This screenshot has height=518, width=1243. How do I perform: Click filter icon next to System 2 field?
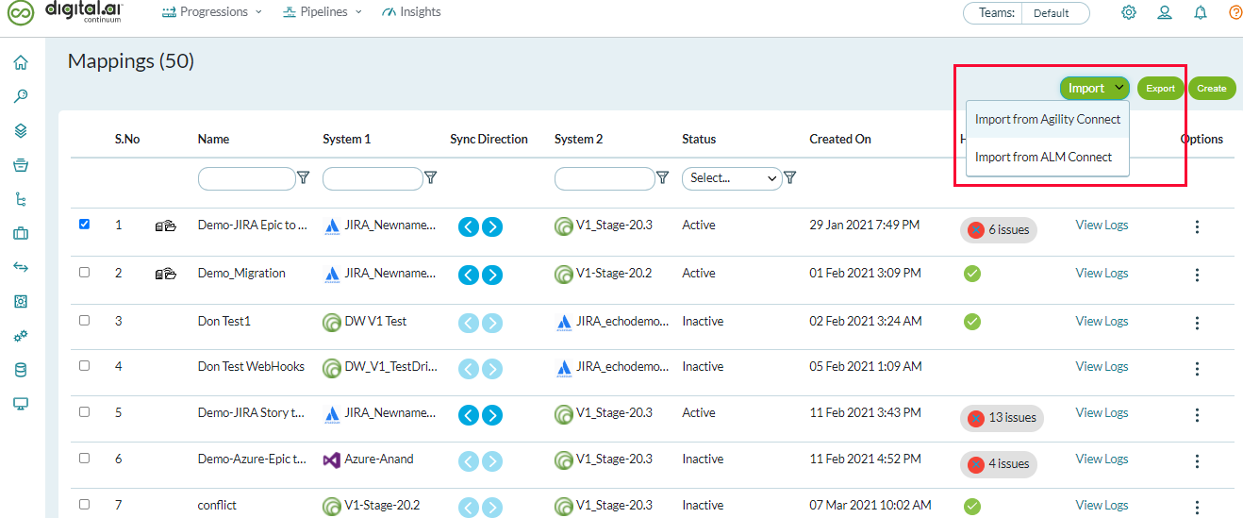[x=662, y=177]
